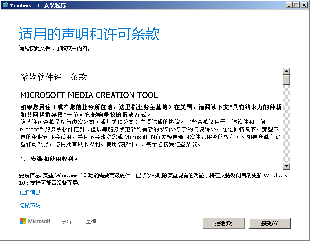
Task: Click the license scrollbar down arrow
Action: (x=286, y=166)
